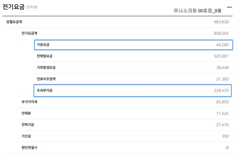The height and width of the screenshot is (155, 238).
Task: Select the 가산금 row
Action: 26,136
